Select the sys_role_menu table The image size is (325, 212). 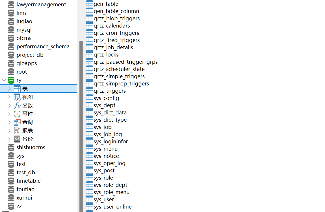[111, 192]
